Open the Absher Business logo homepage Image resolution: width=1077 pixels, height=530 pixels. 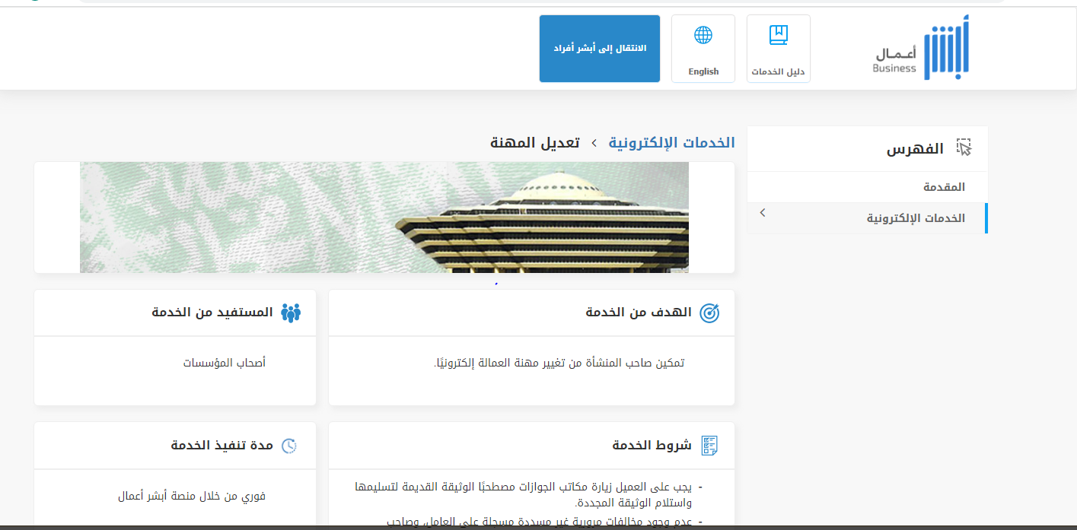[x=921, y=47]
